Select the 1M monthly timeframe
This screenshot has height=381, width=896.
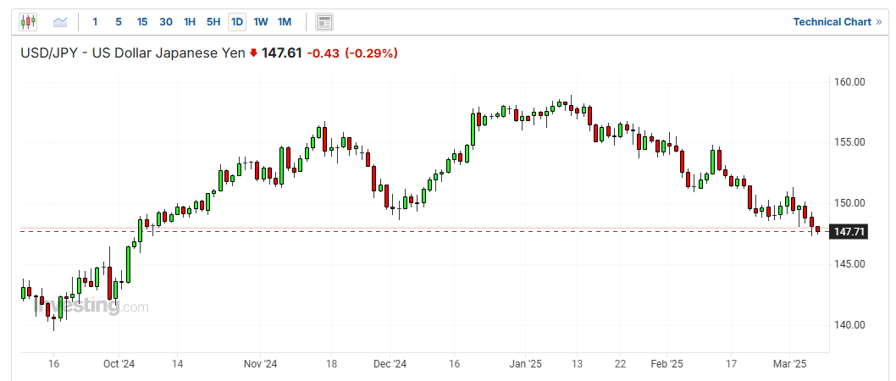285,22
